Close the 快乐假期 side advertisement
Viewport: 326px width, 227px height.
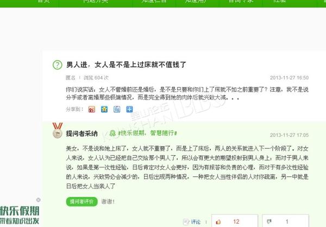point(39,200)
